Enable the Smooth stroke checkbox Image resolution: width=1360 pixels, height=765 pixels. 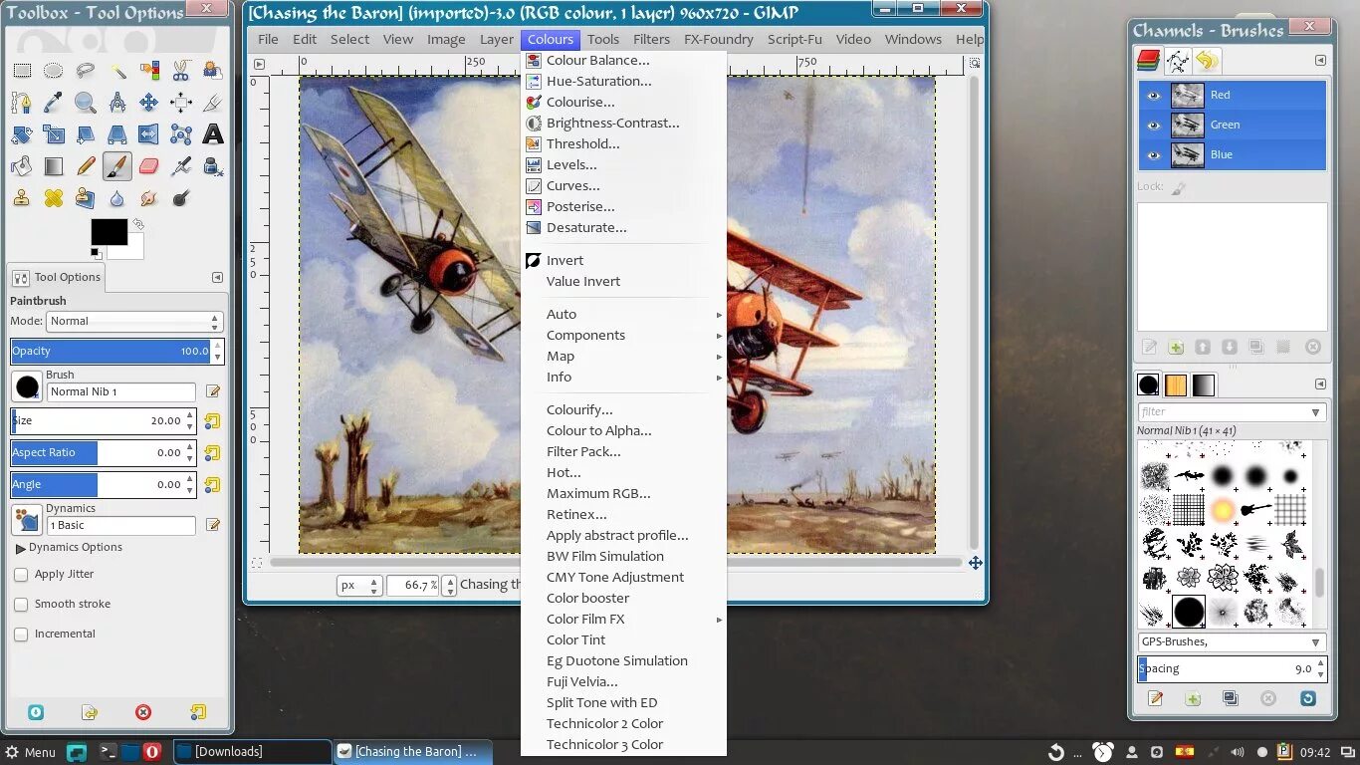[x=21, y=605]
